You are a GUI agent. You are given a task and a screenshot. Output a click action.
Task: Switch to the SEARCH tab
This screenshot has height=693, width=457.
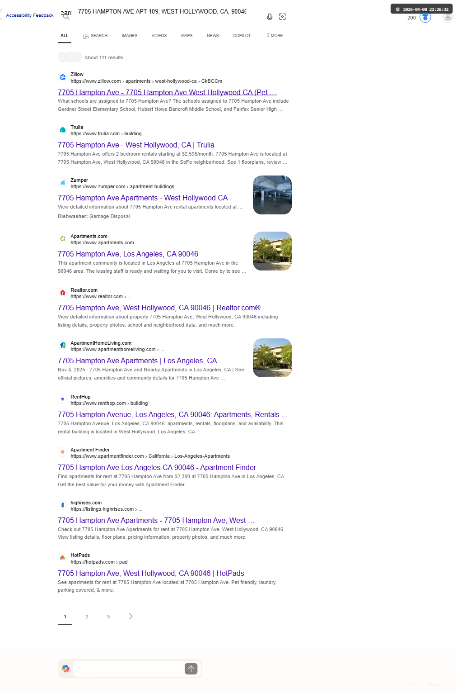coord(95,36)
